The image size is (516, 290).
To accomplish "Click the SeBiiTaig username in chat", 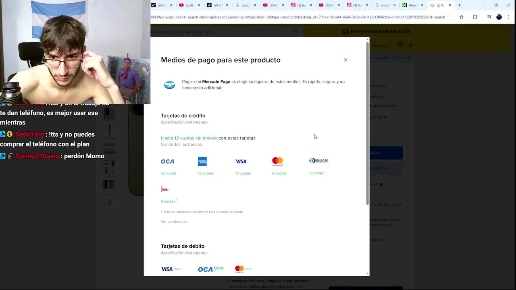I will point(29,135).
